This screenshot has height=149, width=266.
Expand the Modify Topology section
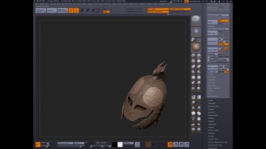click(x=214, y=88)
